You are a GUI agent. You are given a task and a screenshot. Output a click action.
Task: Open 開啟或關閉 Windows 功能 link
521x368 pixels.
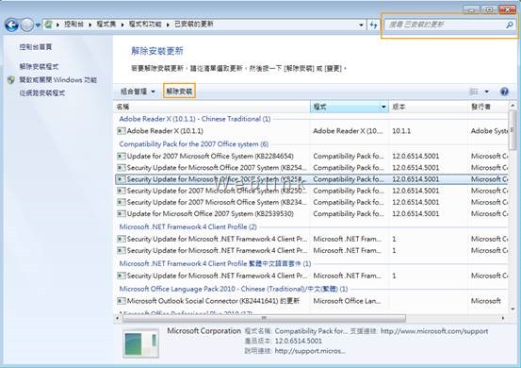[x=57, y=80]
